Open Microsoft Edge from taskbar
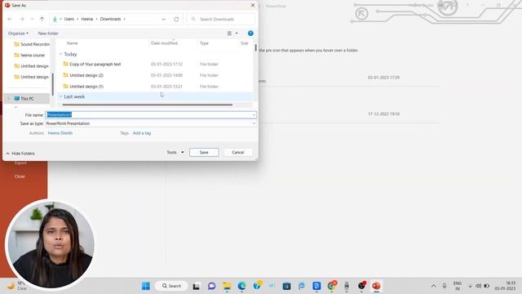Viewport: 522px width, 294px height. [x=241, y=286]
